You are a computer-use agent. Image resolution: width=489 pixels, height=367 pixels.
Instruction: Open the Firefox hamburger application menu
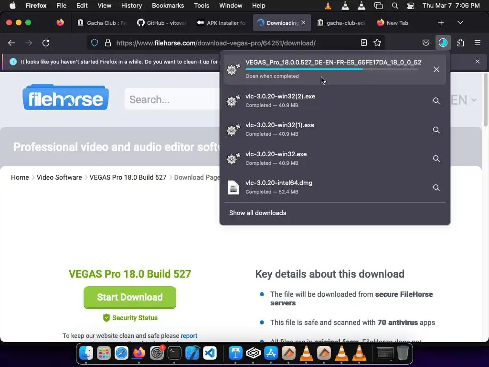point(477,43)
